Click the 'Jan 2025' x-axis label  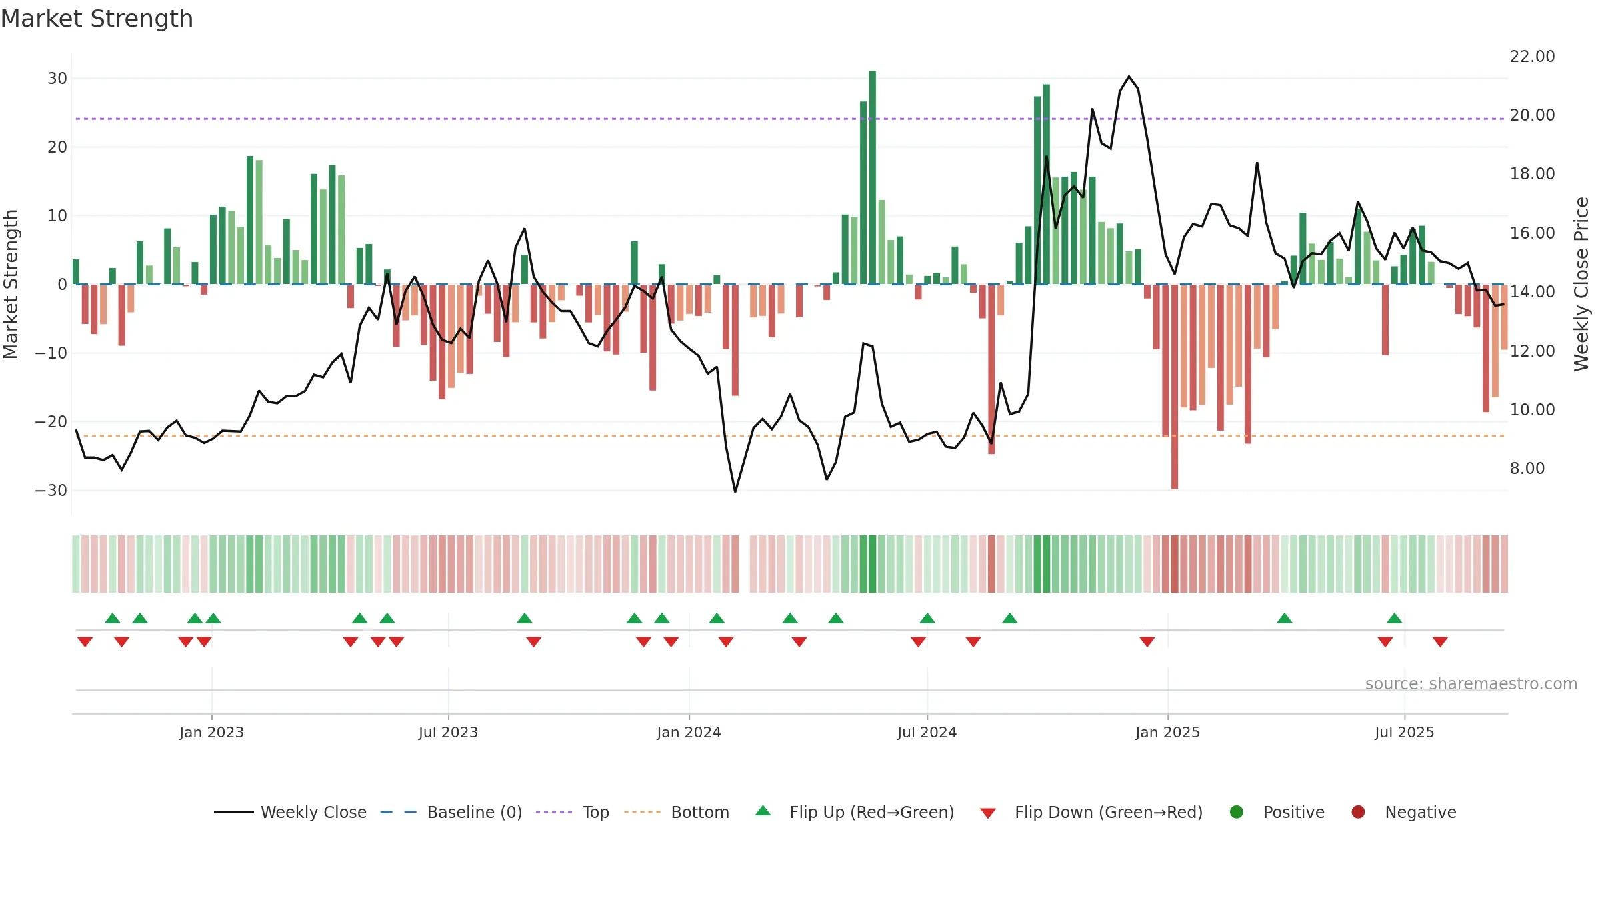1167,732
